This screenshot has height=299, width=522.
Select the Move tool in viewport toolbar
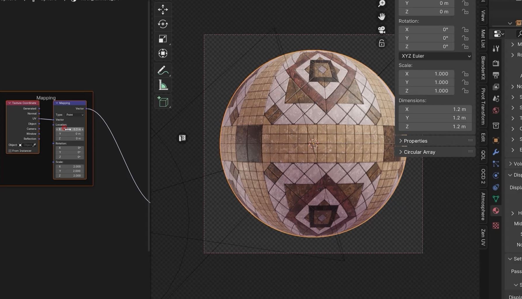coord(163,10)
